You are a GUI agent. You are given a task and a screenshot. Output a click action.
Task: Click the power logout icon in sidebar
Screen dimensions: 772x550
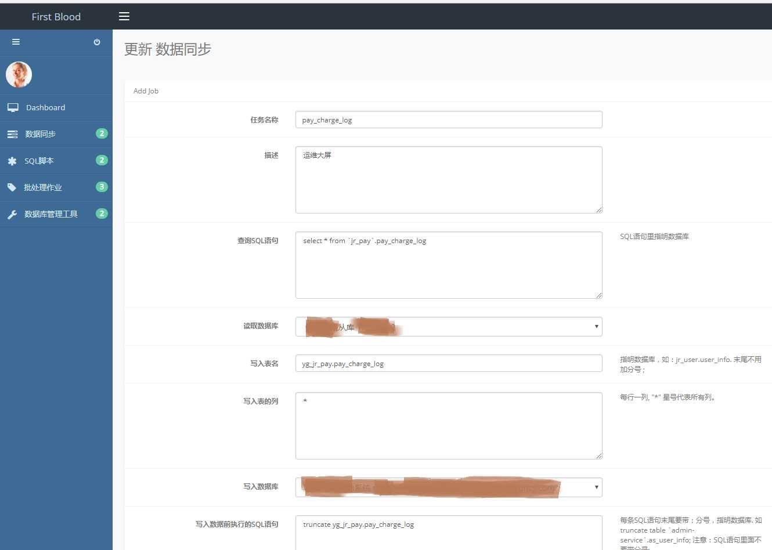[97, 42]
